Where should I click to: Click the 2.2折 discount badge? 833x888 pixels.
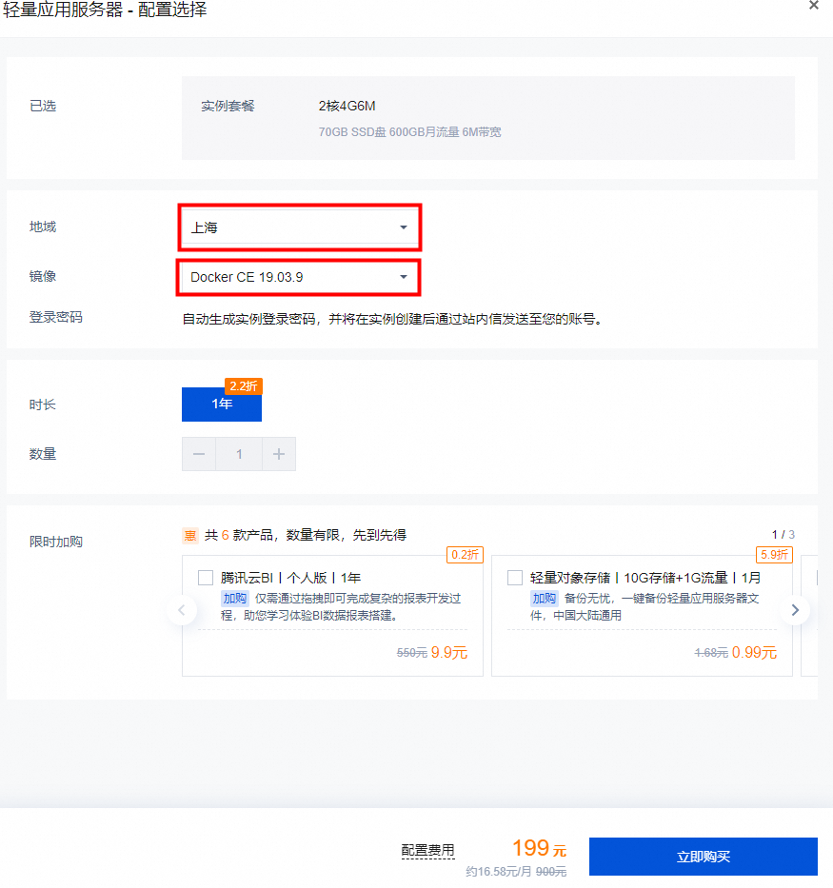tap(243, 386)
